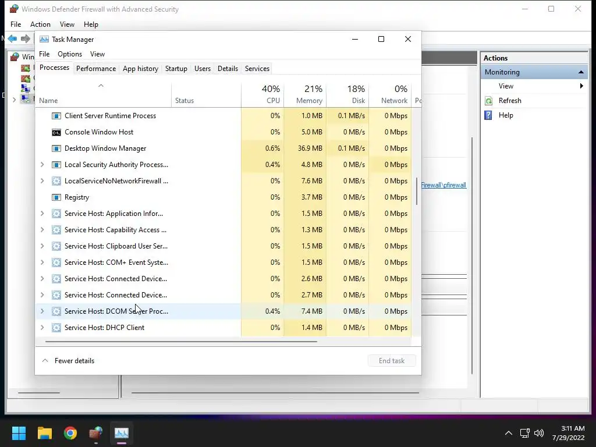Viewport: 596px width, 447px height.
Task: Sort processes by the Name column header
Action: (103, 94)
